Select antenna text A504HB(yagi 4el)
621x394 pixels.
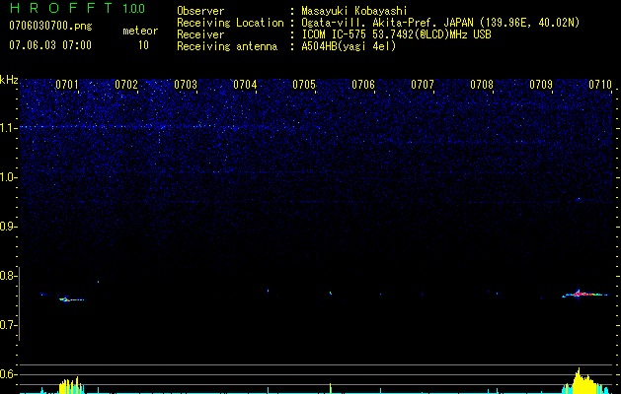(x=349, y=46)
